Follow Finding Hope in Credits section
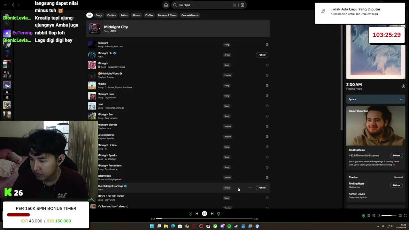 coord(397,185)
